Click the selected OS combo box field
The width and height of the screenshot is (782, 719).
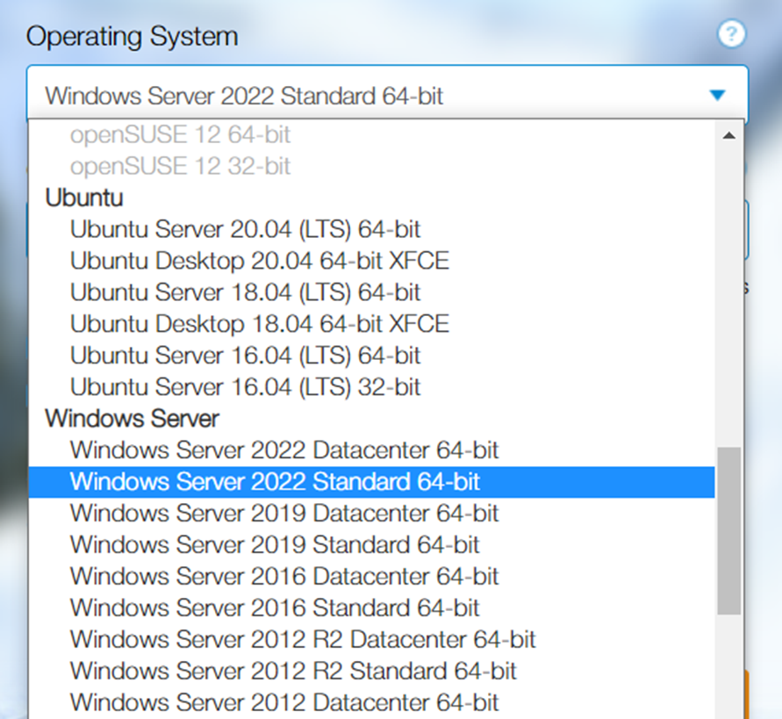pyautogui.click(x=387, y=94)
